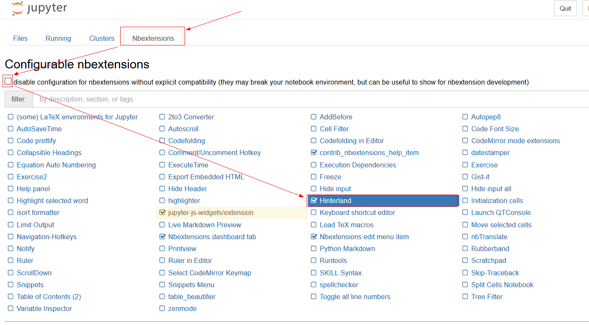Click the AddBefore extension name

coord(336,117)
